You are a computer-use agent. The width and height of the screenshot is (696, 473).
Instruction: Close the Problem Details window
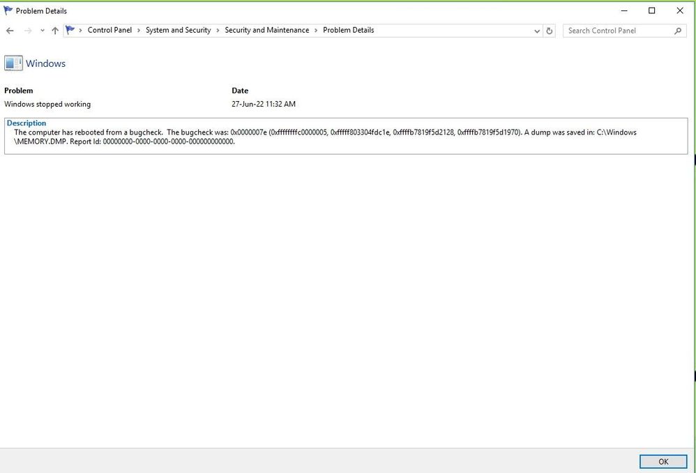tap(679, 10)
